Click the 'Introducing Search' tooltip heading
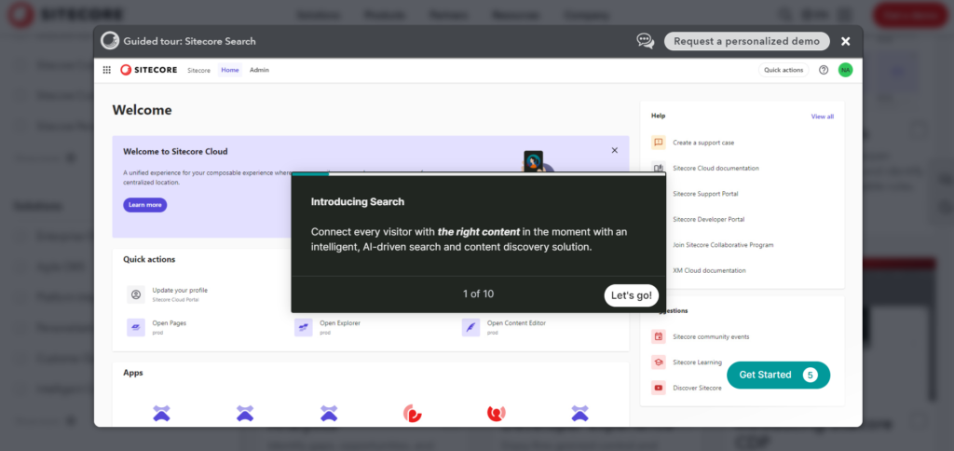Viewport: 954px width, 451px height. 357,201
